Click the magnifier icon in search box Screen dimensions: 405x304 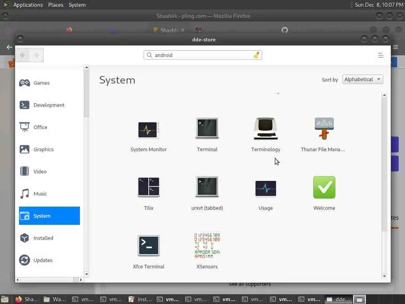tap(149, 55)
